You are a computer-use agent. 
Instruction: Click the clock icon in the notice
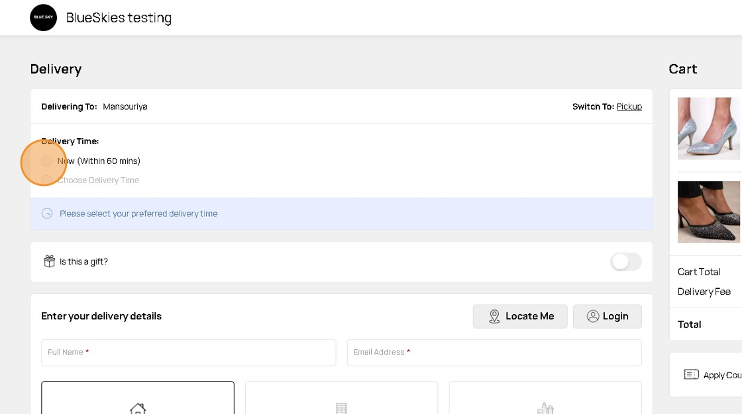click(47, 214)
